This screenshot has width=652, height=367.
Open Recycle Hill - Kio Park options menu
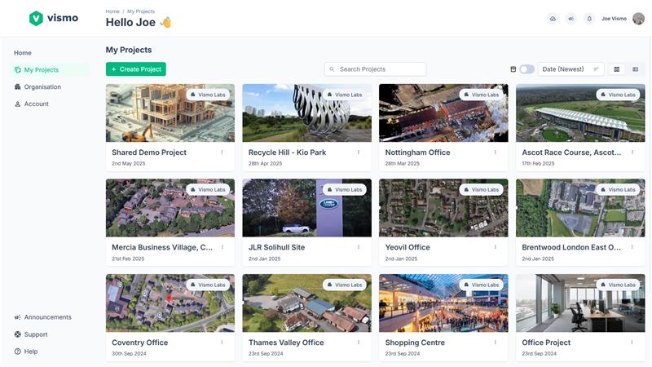tap(359, 153)
